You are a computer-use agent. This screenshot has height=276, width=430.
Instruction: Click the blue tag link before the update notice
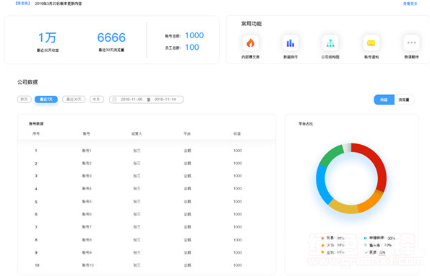[22, 4]
